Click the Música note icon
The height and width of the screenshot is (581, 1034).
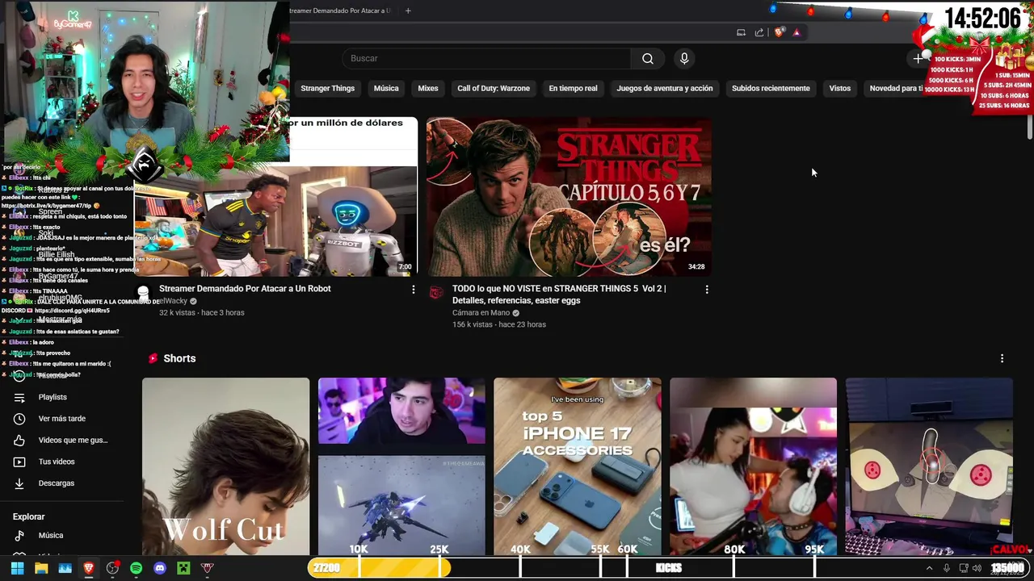click(x=19, y=535)
